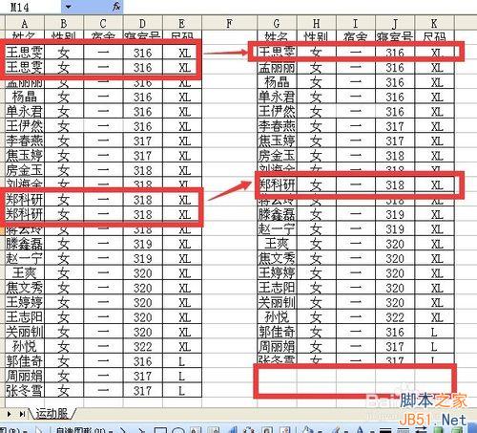The image size is (477, 433).
Task: Click XL in 杨晶's row, column E
Action: pyautogui.click(x=182, y=97)
